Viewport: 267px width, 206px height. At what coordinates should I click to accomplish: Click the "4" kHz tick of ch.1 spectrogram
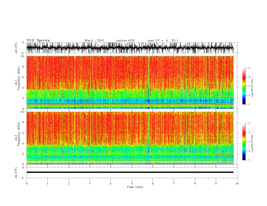point(23,88)
